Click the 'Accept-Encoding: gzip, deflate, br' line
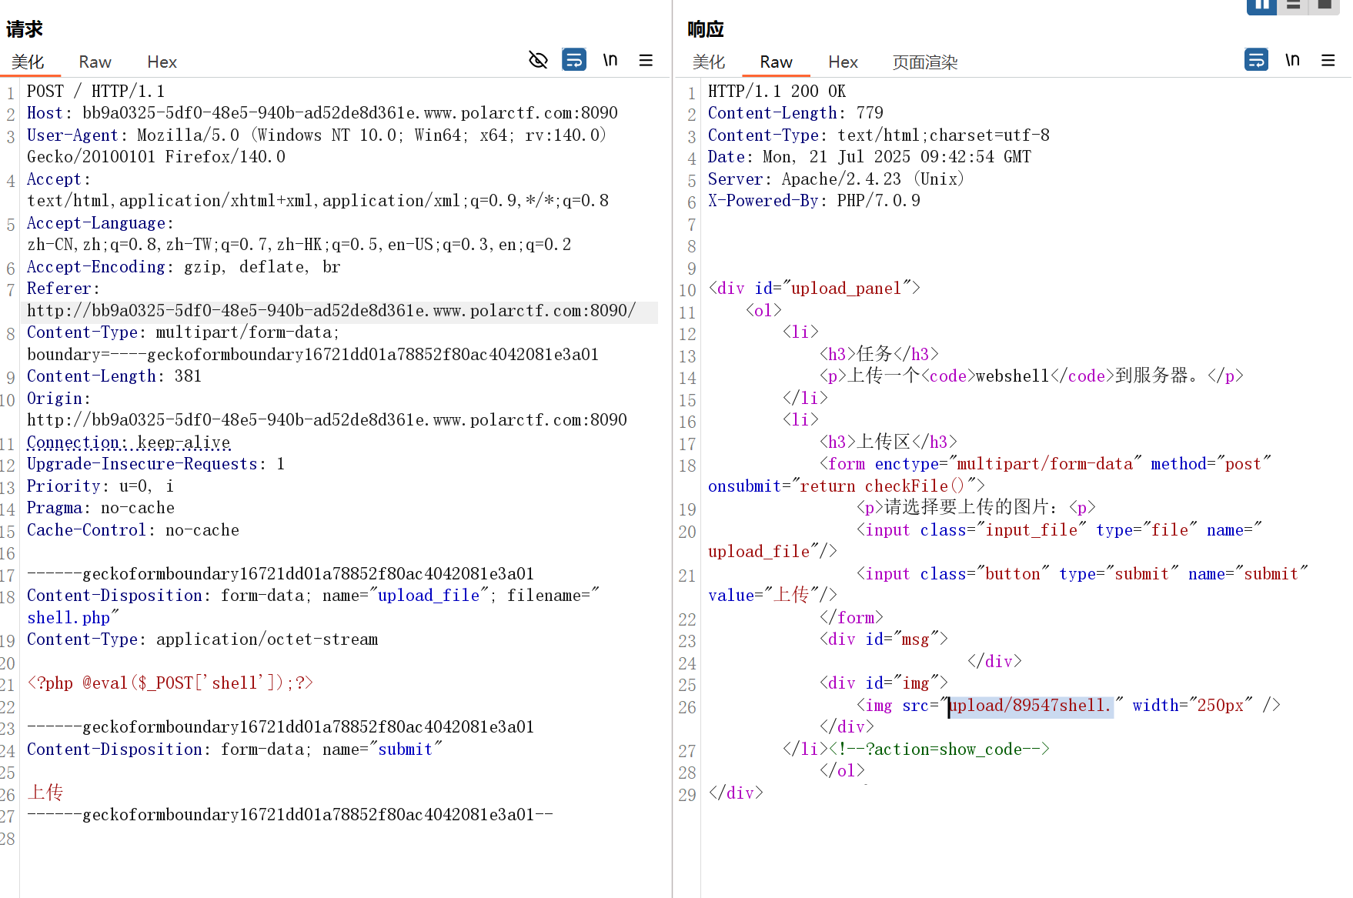Viewport: 1353px width, 898px height. point(183,267)
